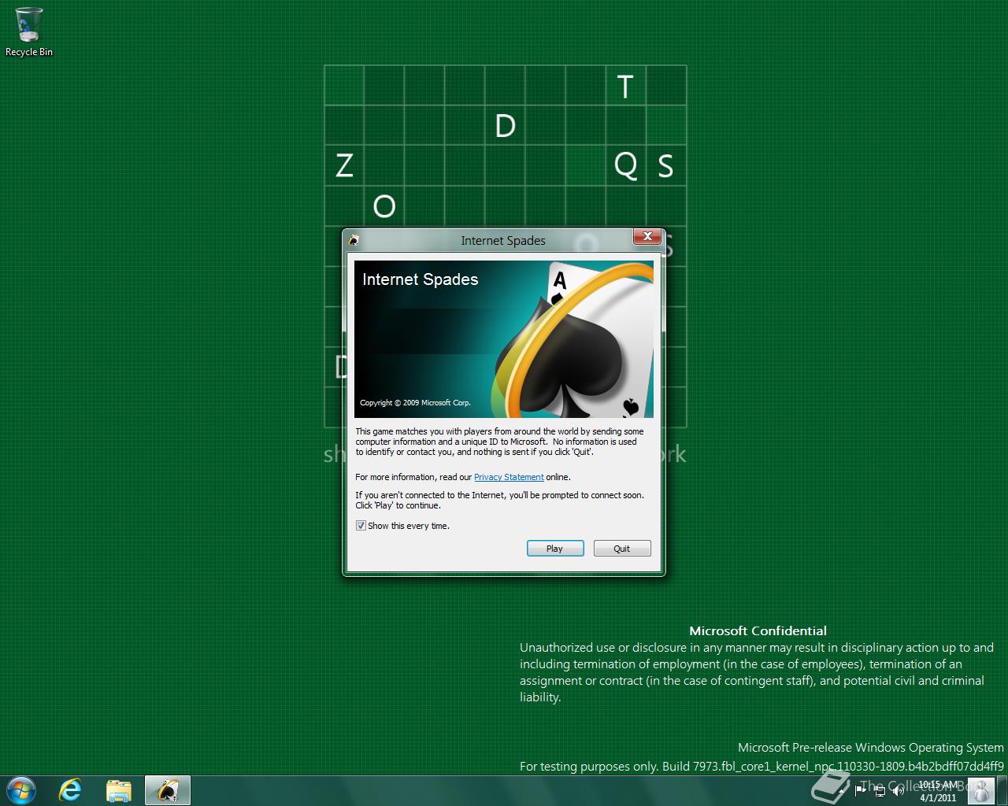Uncheck Show this every time
Screen dimensions: 1008x806
tap(361, 526)
